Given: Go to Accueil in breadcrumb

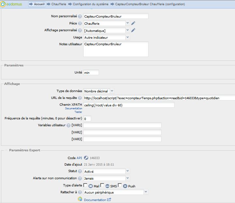Looking at the screenshot, I should (39, 4).
